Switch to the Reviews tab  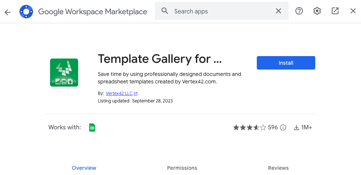coord(278,168)
